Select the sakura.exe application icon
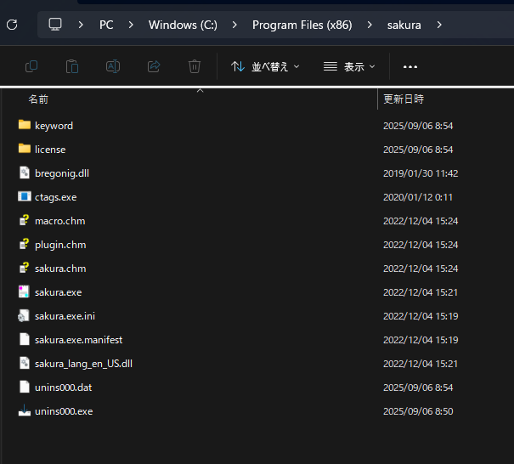The width and height of the screenshot is (514, 464). 24,291
